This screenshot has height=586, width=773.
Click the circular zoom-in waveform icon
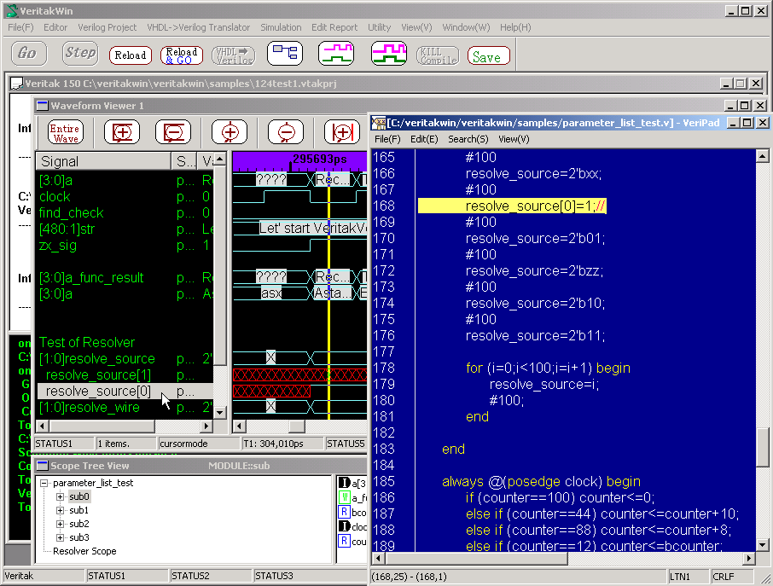click(230, 132)
